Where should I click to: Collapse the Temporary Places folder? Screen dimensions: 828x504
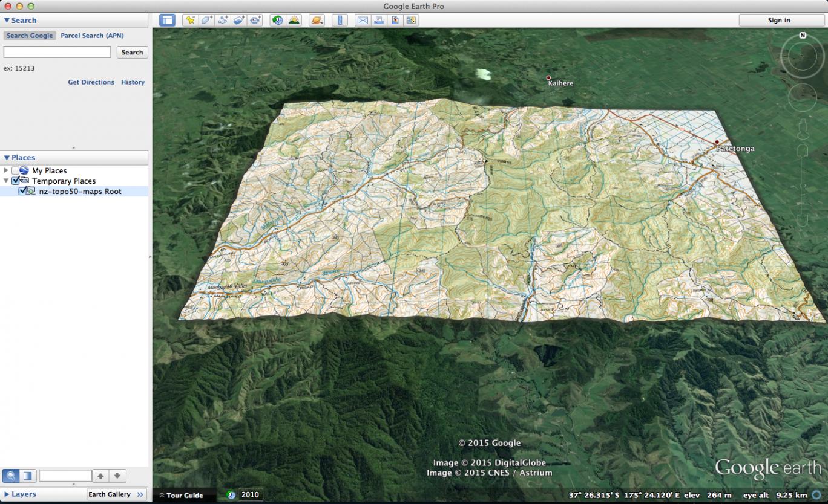coord(6,181)
